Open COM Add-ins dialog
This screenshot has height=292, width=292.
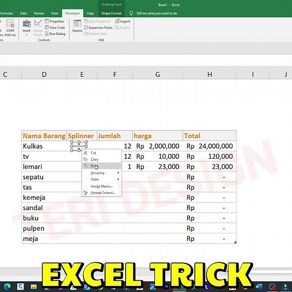10,28
